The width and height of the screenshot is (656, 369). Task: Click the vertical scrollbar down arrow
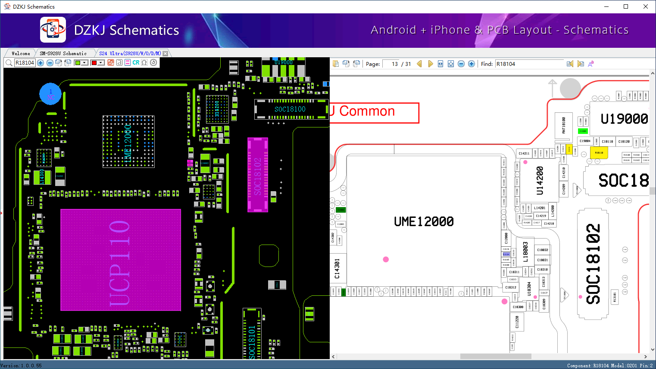[653, 350]
